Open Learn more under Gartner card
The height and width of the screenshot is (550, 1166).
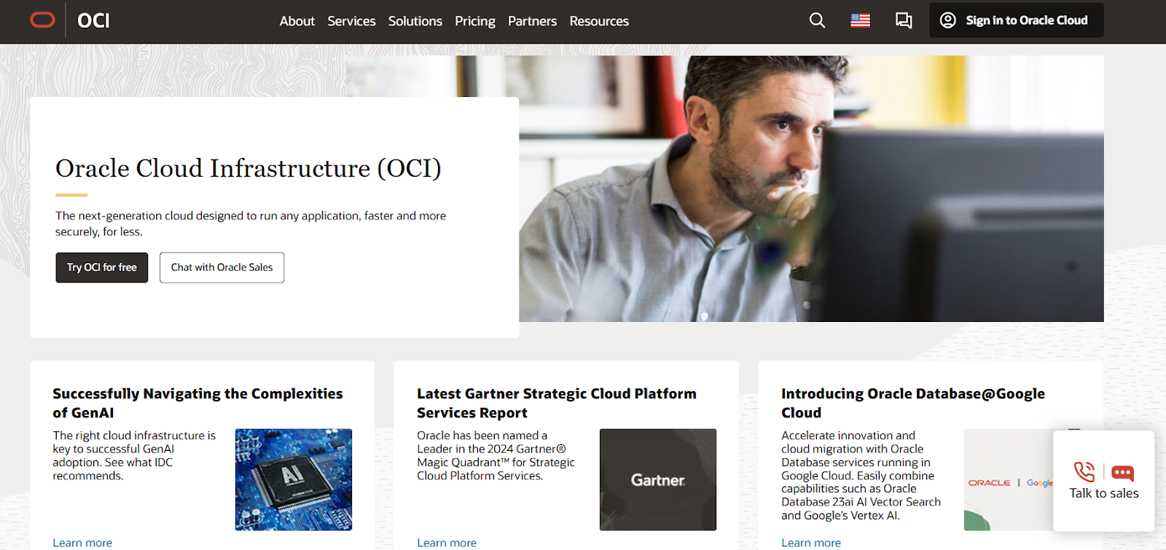coord(447,543)
